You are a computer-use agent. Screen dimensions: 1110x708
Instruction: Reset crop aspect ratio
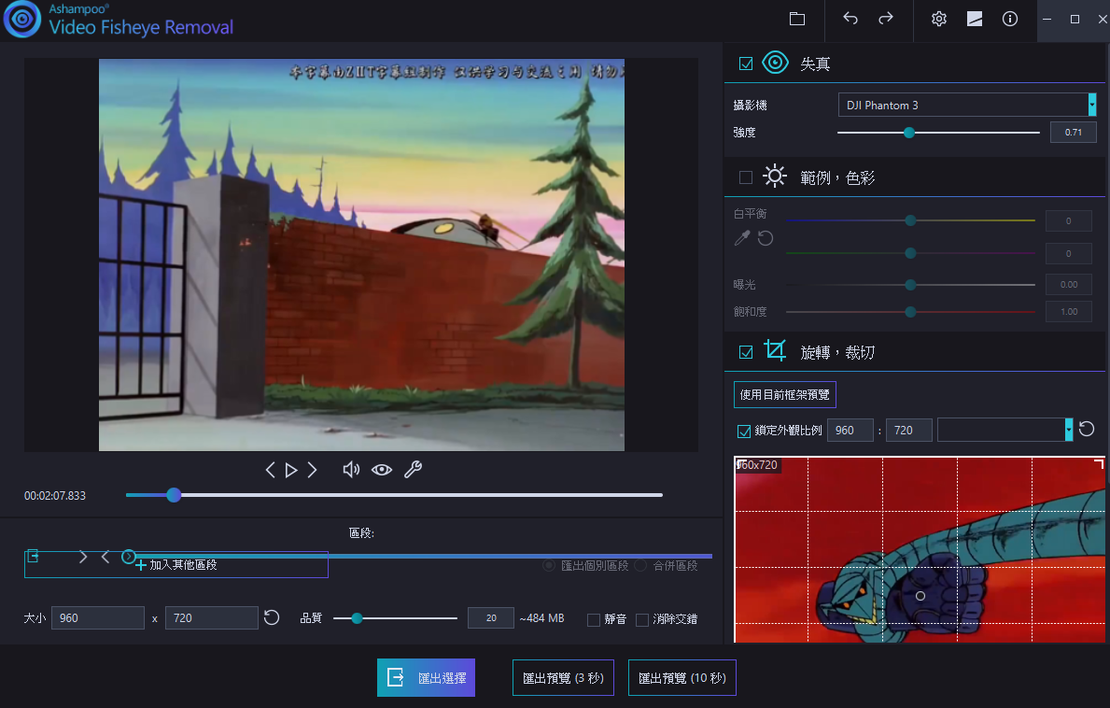click(x=1087, y=429)
